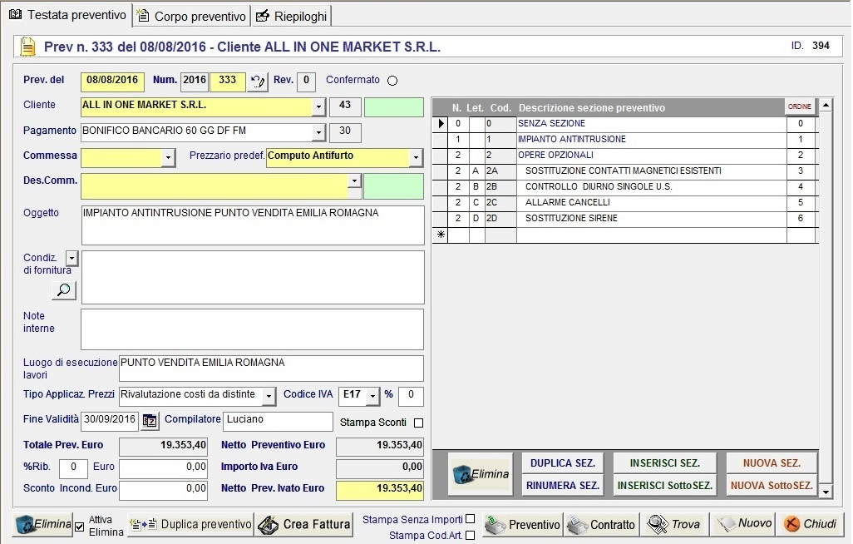This screenshot has width=853, height=544.
Task: Switch to Corpo preventivo tab
Action: pyautogui.click(x=191, y=16)
